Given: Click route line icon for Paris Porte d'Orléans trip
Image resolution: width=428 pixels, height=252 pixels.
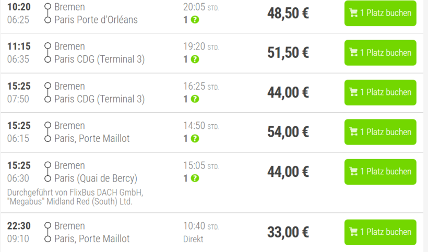Looking at the screenshot, I should [48, 14].
